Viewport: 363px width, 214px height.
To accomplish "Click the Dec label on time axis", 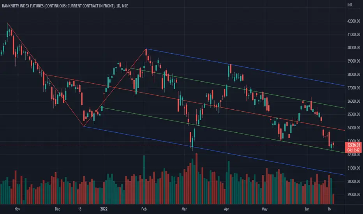I will click(x=57, y=209).
